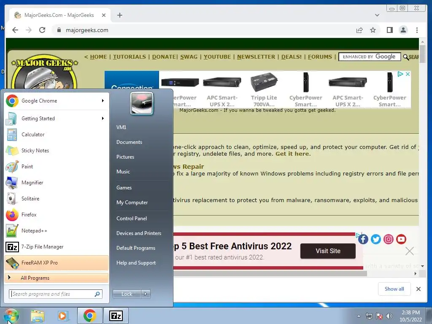This screenshot has width=432, height=324.
Task: Click the Lock button
Action: [127, 294]
